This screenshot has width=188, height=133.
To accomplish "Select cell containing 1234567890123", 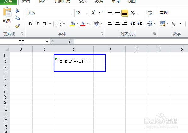I will click(x=74, y=61).
